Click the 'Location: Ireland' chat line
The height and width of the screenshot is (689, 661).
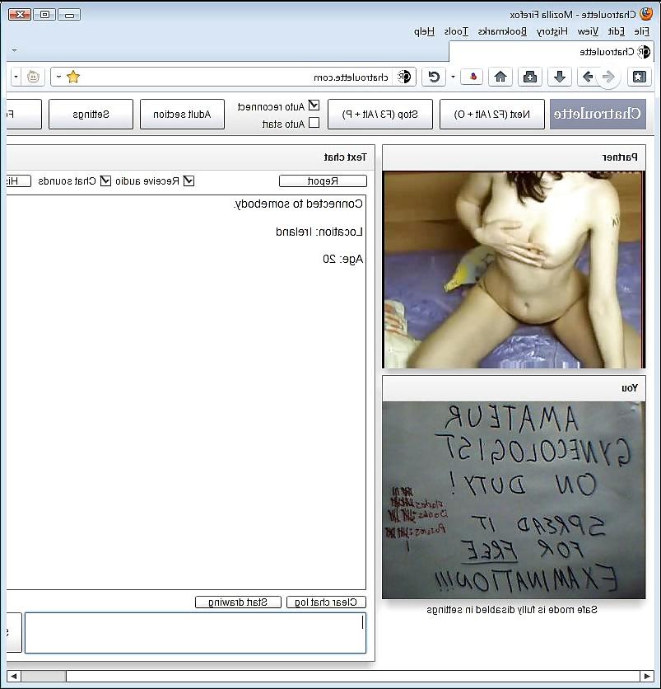click(319, 232)
